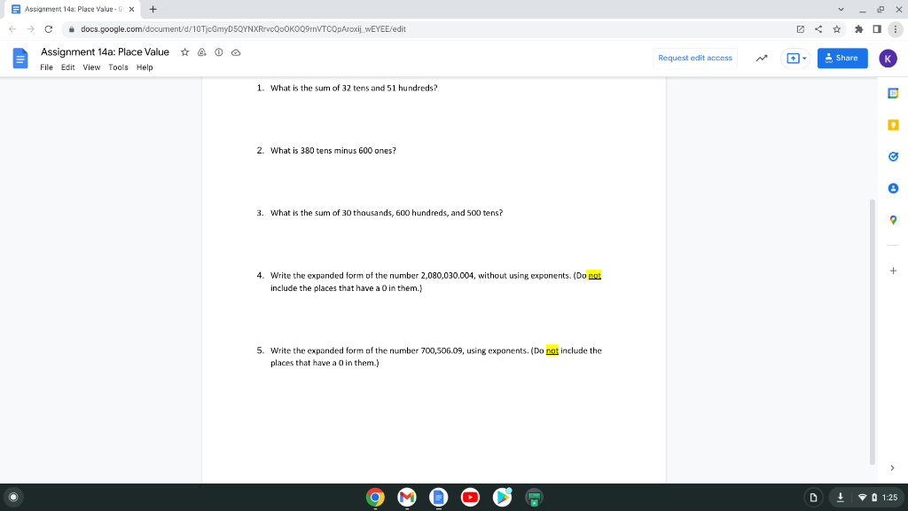Click the document title Assignment 14a: Place Value
This screenshot has width=908, height=511.
(x=105, y=52)
